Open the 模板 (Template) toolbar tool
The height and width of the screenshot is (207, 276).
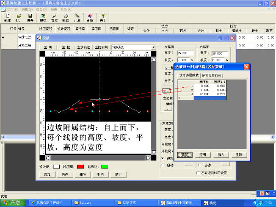tap(43, 17)
